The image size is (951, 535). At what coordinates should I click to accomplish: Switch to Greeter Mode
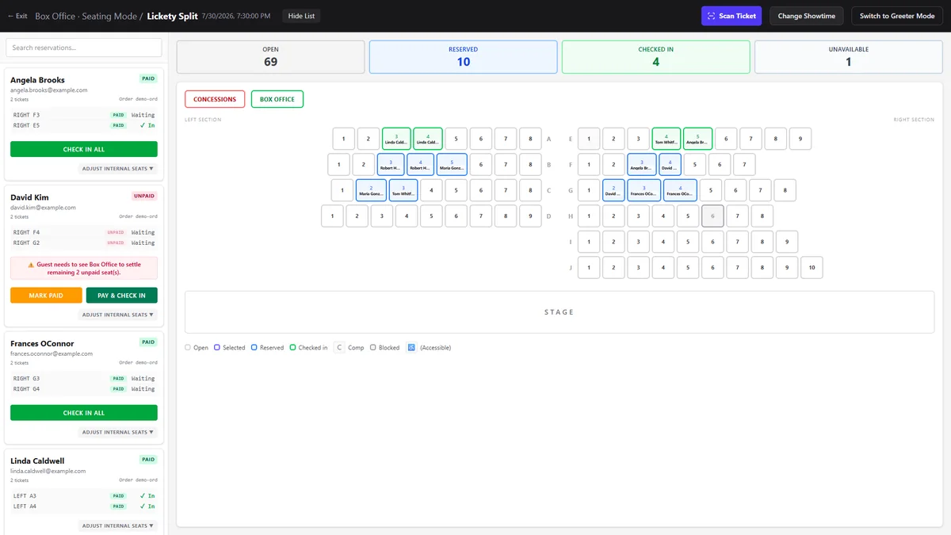(897, 16)
